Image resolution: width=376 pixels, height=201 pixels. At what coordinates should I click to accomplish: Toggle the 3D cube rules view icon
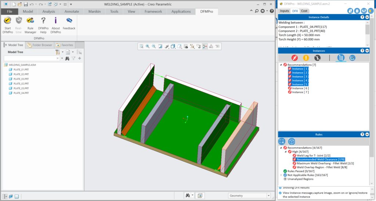pyautogui.click(x=291, y=141)
